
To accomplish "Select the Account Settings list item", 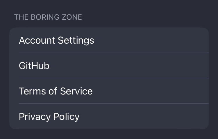I will [x=109, y=40].
